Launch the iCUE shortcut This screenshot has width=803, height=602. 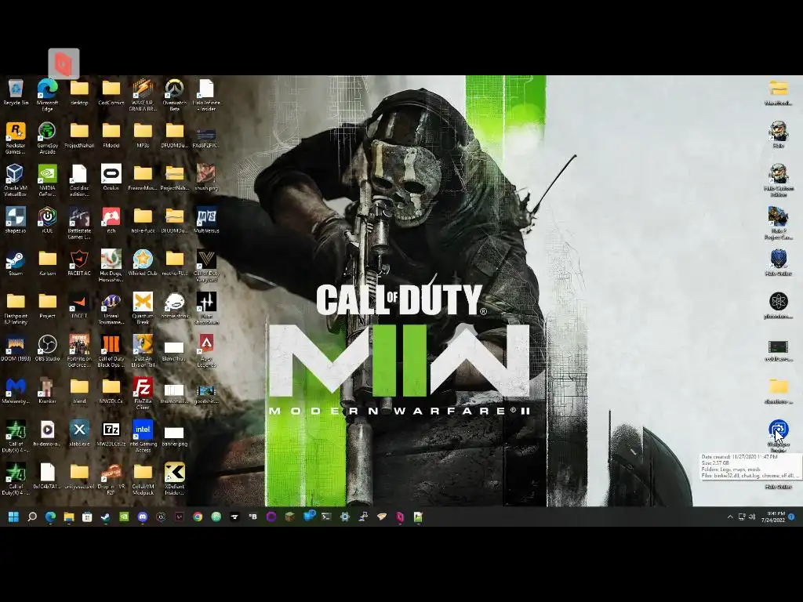pyautogui.click(x=47, y=220)
